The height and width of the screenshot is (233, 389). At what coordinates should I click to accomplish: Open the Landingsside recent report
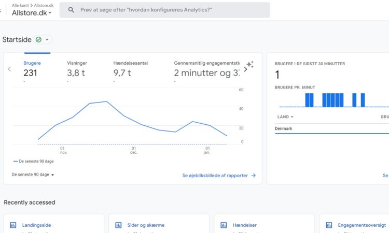[36, 225]
